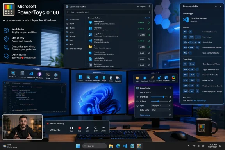Activate the Zoom magnifier in ZoomIt toolbar
Image resolution: width=225 pixels, height=150 pixels.
coord(96,129)
